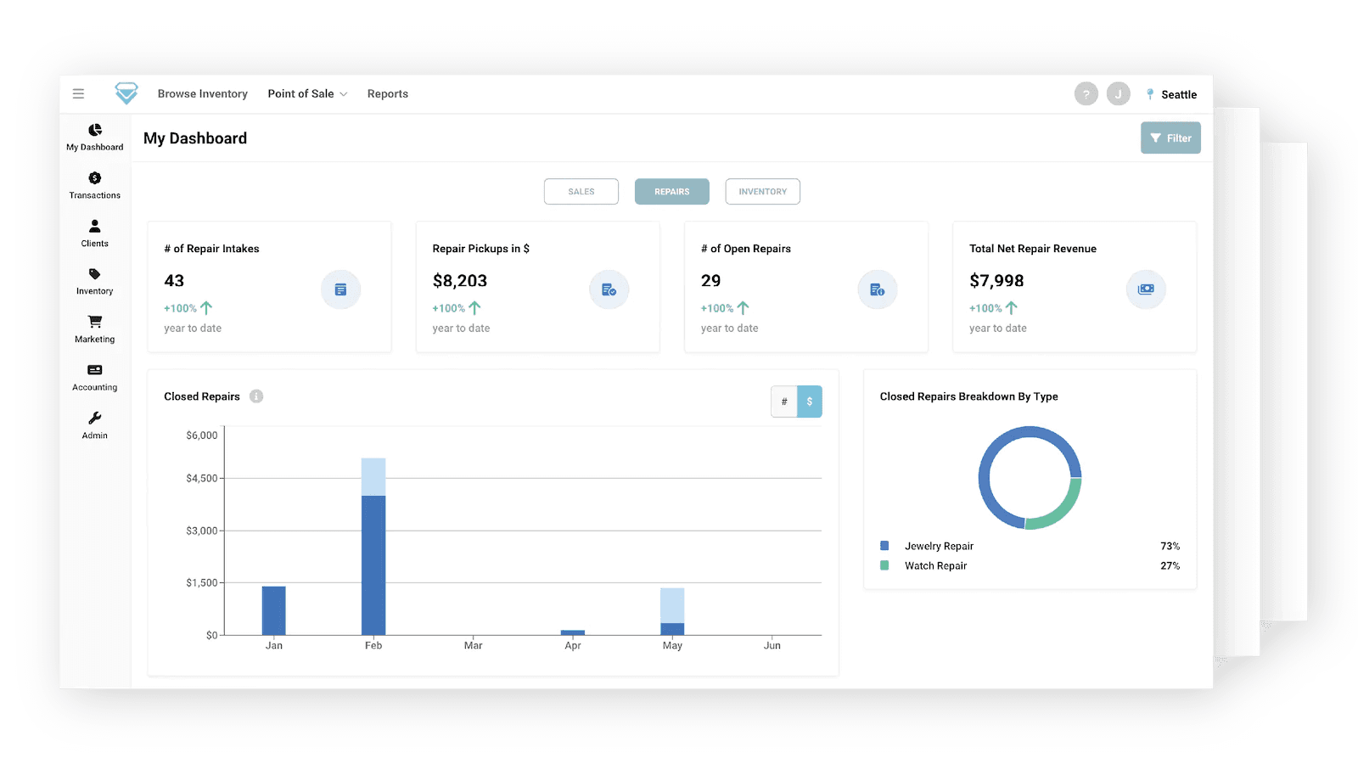
Task: Open the hamburger menu icon
Action: pos(78,94)
